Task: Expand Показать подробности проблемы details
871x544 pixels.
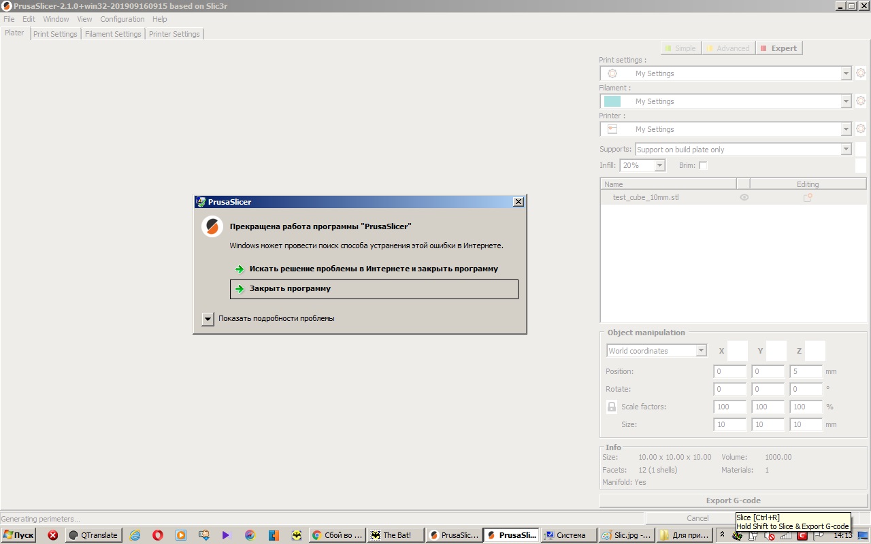Action: pyautogui.click(x=208, y=318)
